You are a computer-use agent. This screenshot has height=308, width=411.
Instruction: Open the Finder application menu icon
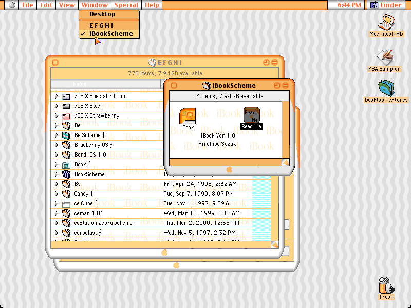374,5
